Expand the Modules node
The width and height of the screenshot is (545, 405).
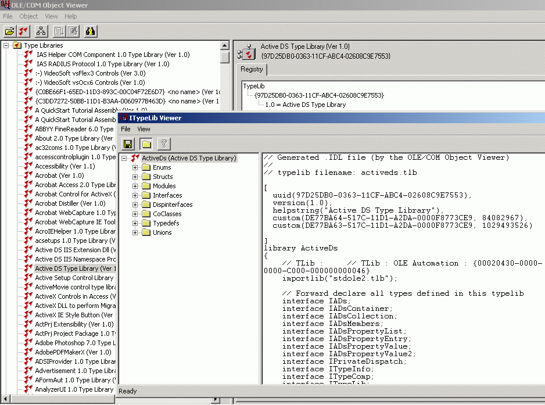pyautogui.click(x=135, y=187)
